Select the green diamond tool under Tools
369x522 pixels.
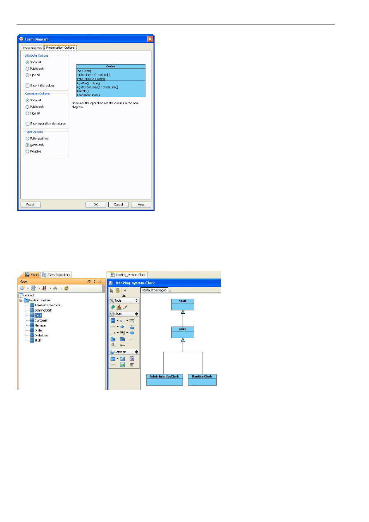pos(113,307)
